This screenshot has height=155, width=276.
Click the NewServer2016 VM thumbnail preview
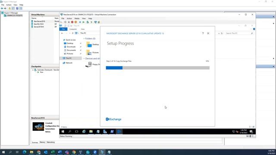(x=38, y=127)
